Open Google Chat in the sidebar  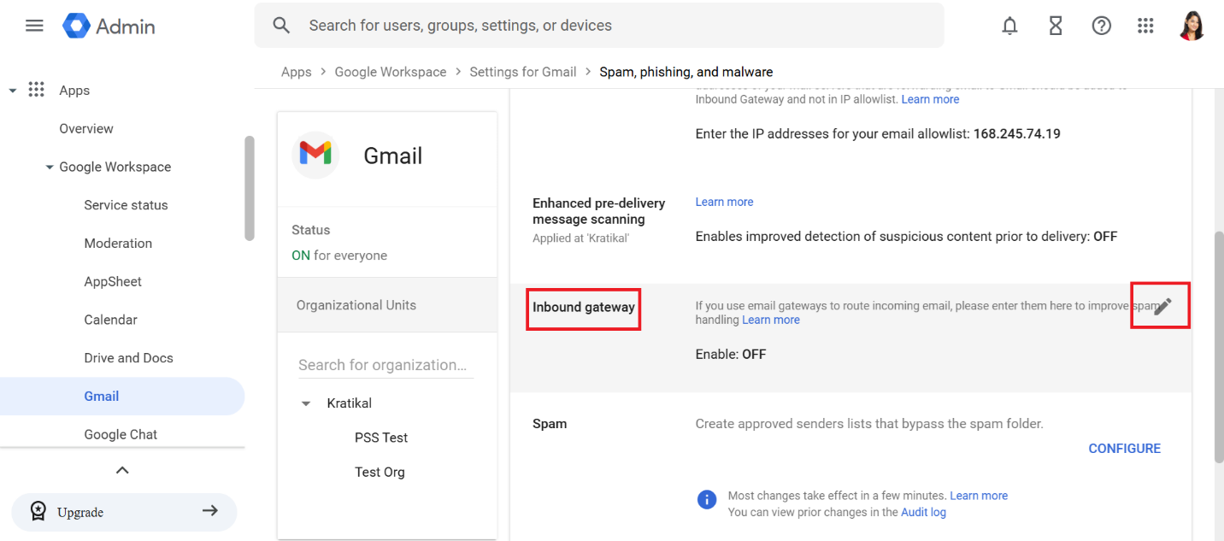tap(121, 434)
